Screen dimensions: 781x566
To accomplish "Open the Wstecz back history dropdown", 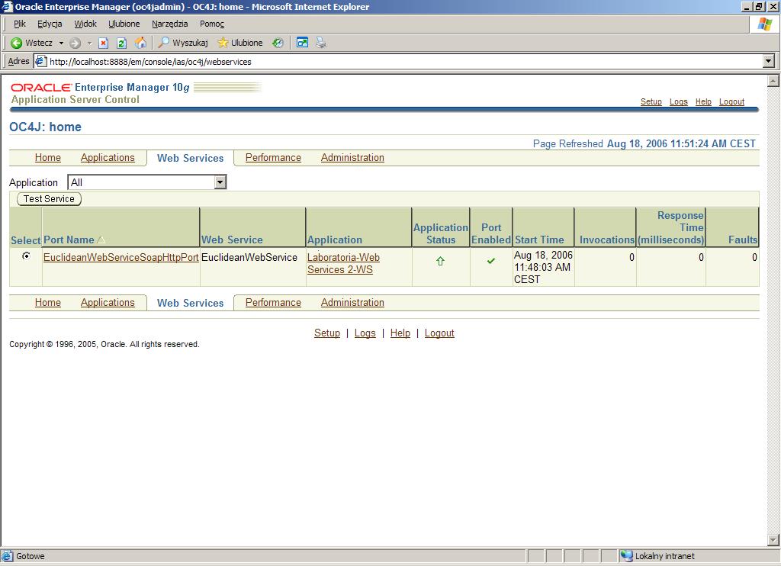I will [x=61, y=43].
